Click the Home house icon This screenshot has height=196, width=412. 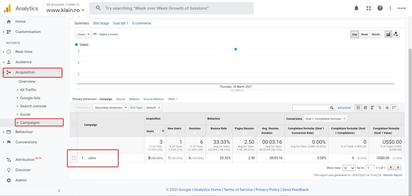[x=9, y=22]
